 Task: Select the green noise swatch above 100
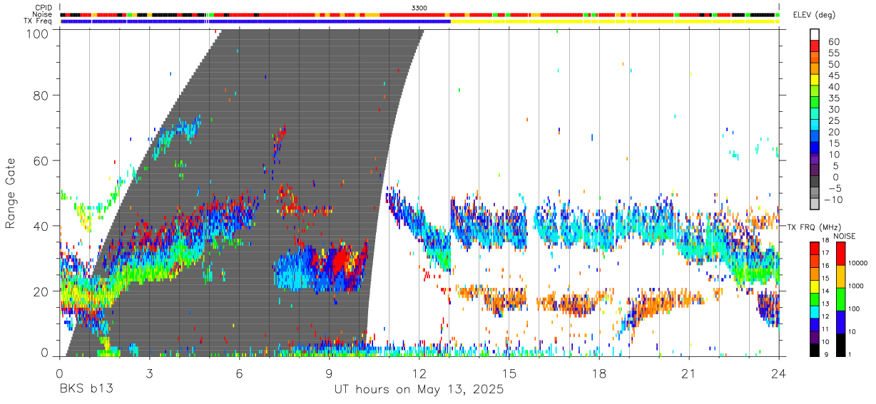coord(840,299)
